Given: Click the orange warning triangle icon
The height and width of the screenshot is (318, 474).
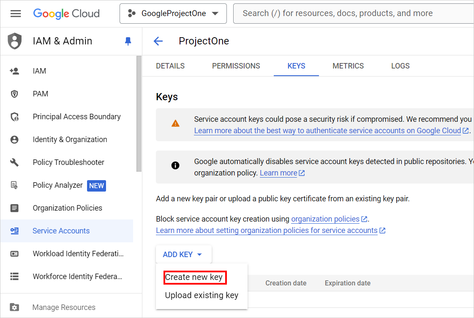Looking at the screenshot, I should [x=175, y=123].
